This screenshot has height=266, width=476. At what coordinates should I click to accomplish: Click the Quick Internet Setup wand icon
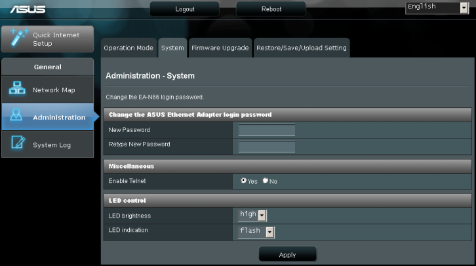coord(19,37)
